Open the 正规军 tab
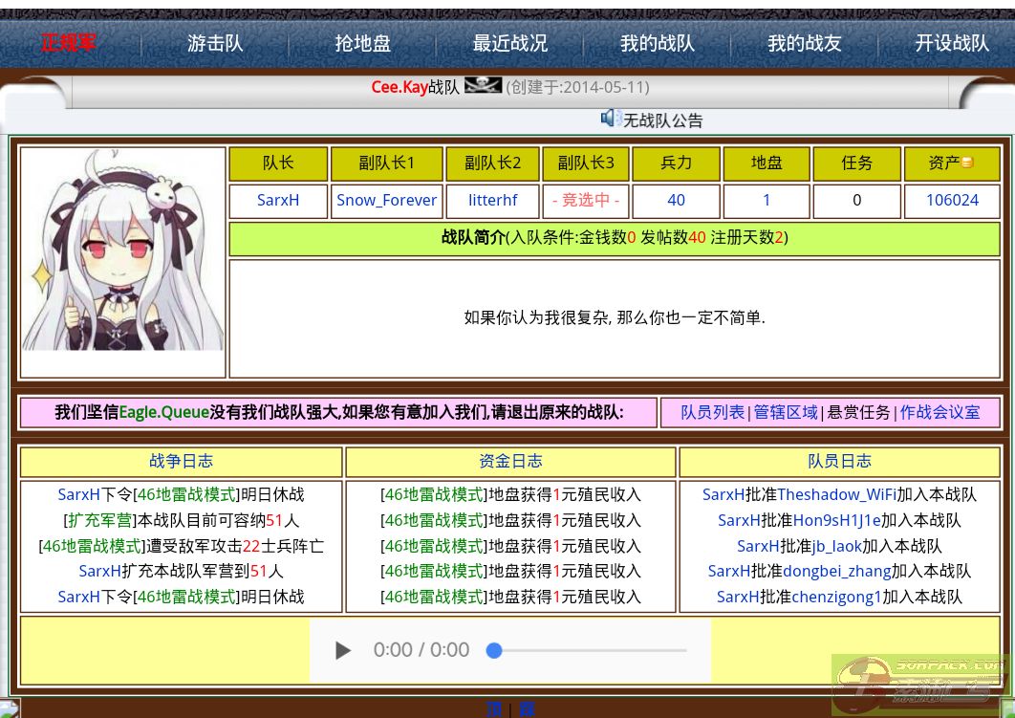Image resolution: width=1015 pixels, height=718 pixels. point(68,43)
